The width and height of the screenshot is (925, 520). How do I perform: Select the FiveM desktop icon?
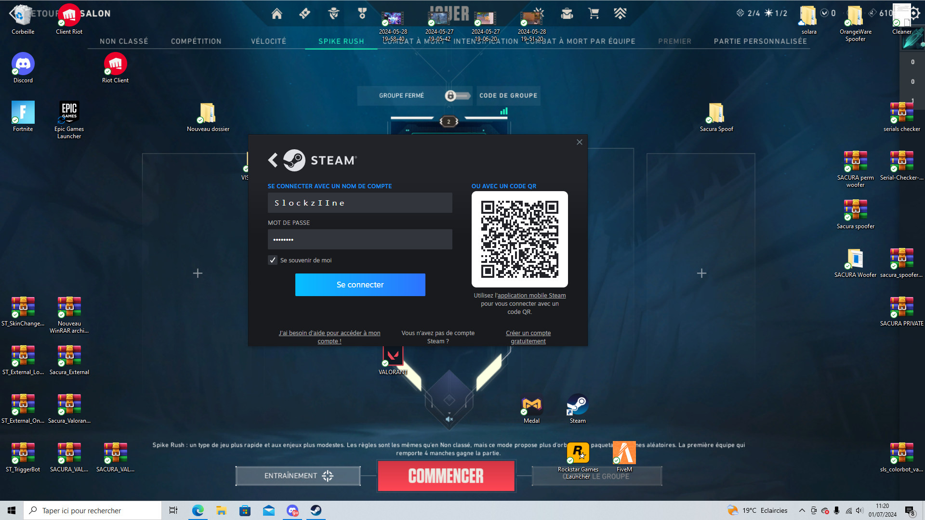624,457
